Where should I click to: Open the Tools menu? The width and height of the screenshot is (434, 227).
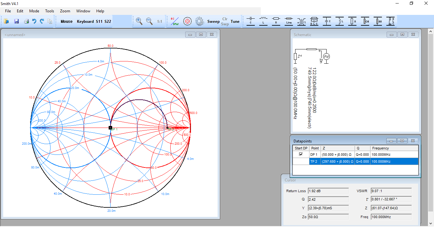[x=50, y=11]
